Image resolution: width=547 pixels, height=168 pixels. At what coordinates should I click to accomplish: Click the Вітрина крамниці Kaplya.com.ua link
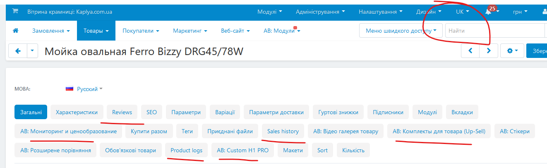click(70, 12)
